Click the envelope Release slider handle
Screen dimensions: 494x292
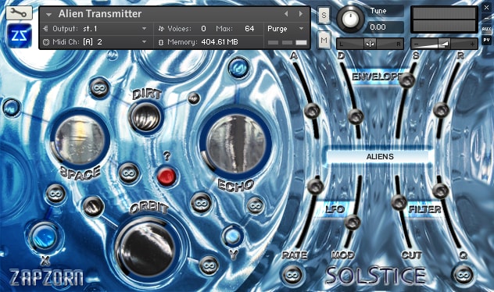point(441,110)
